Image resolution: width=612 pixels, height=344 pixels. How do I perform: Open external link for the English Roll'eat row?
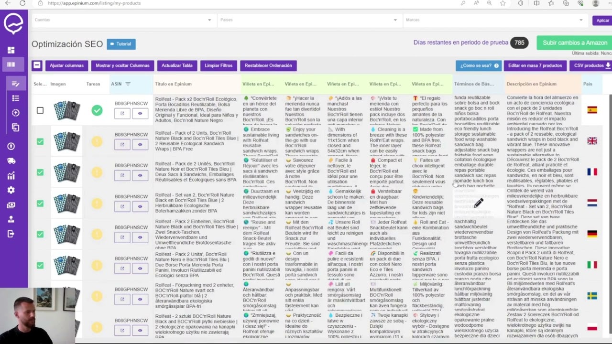[122, 145]
